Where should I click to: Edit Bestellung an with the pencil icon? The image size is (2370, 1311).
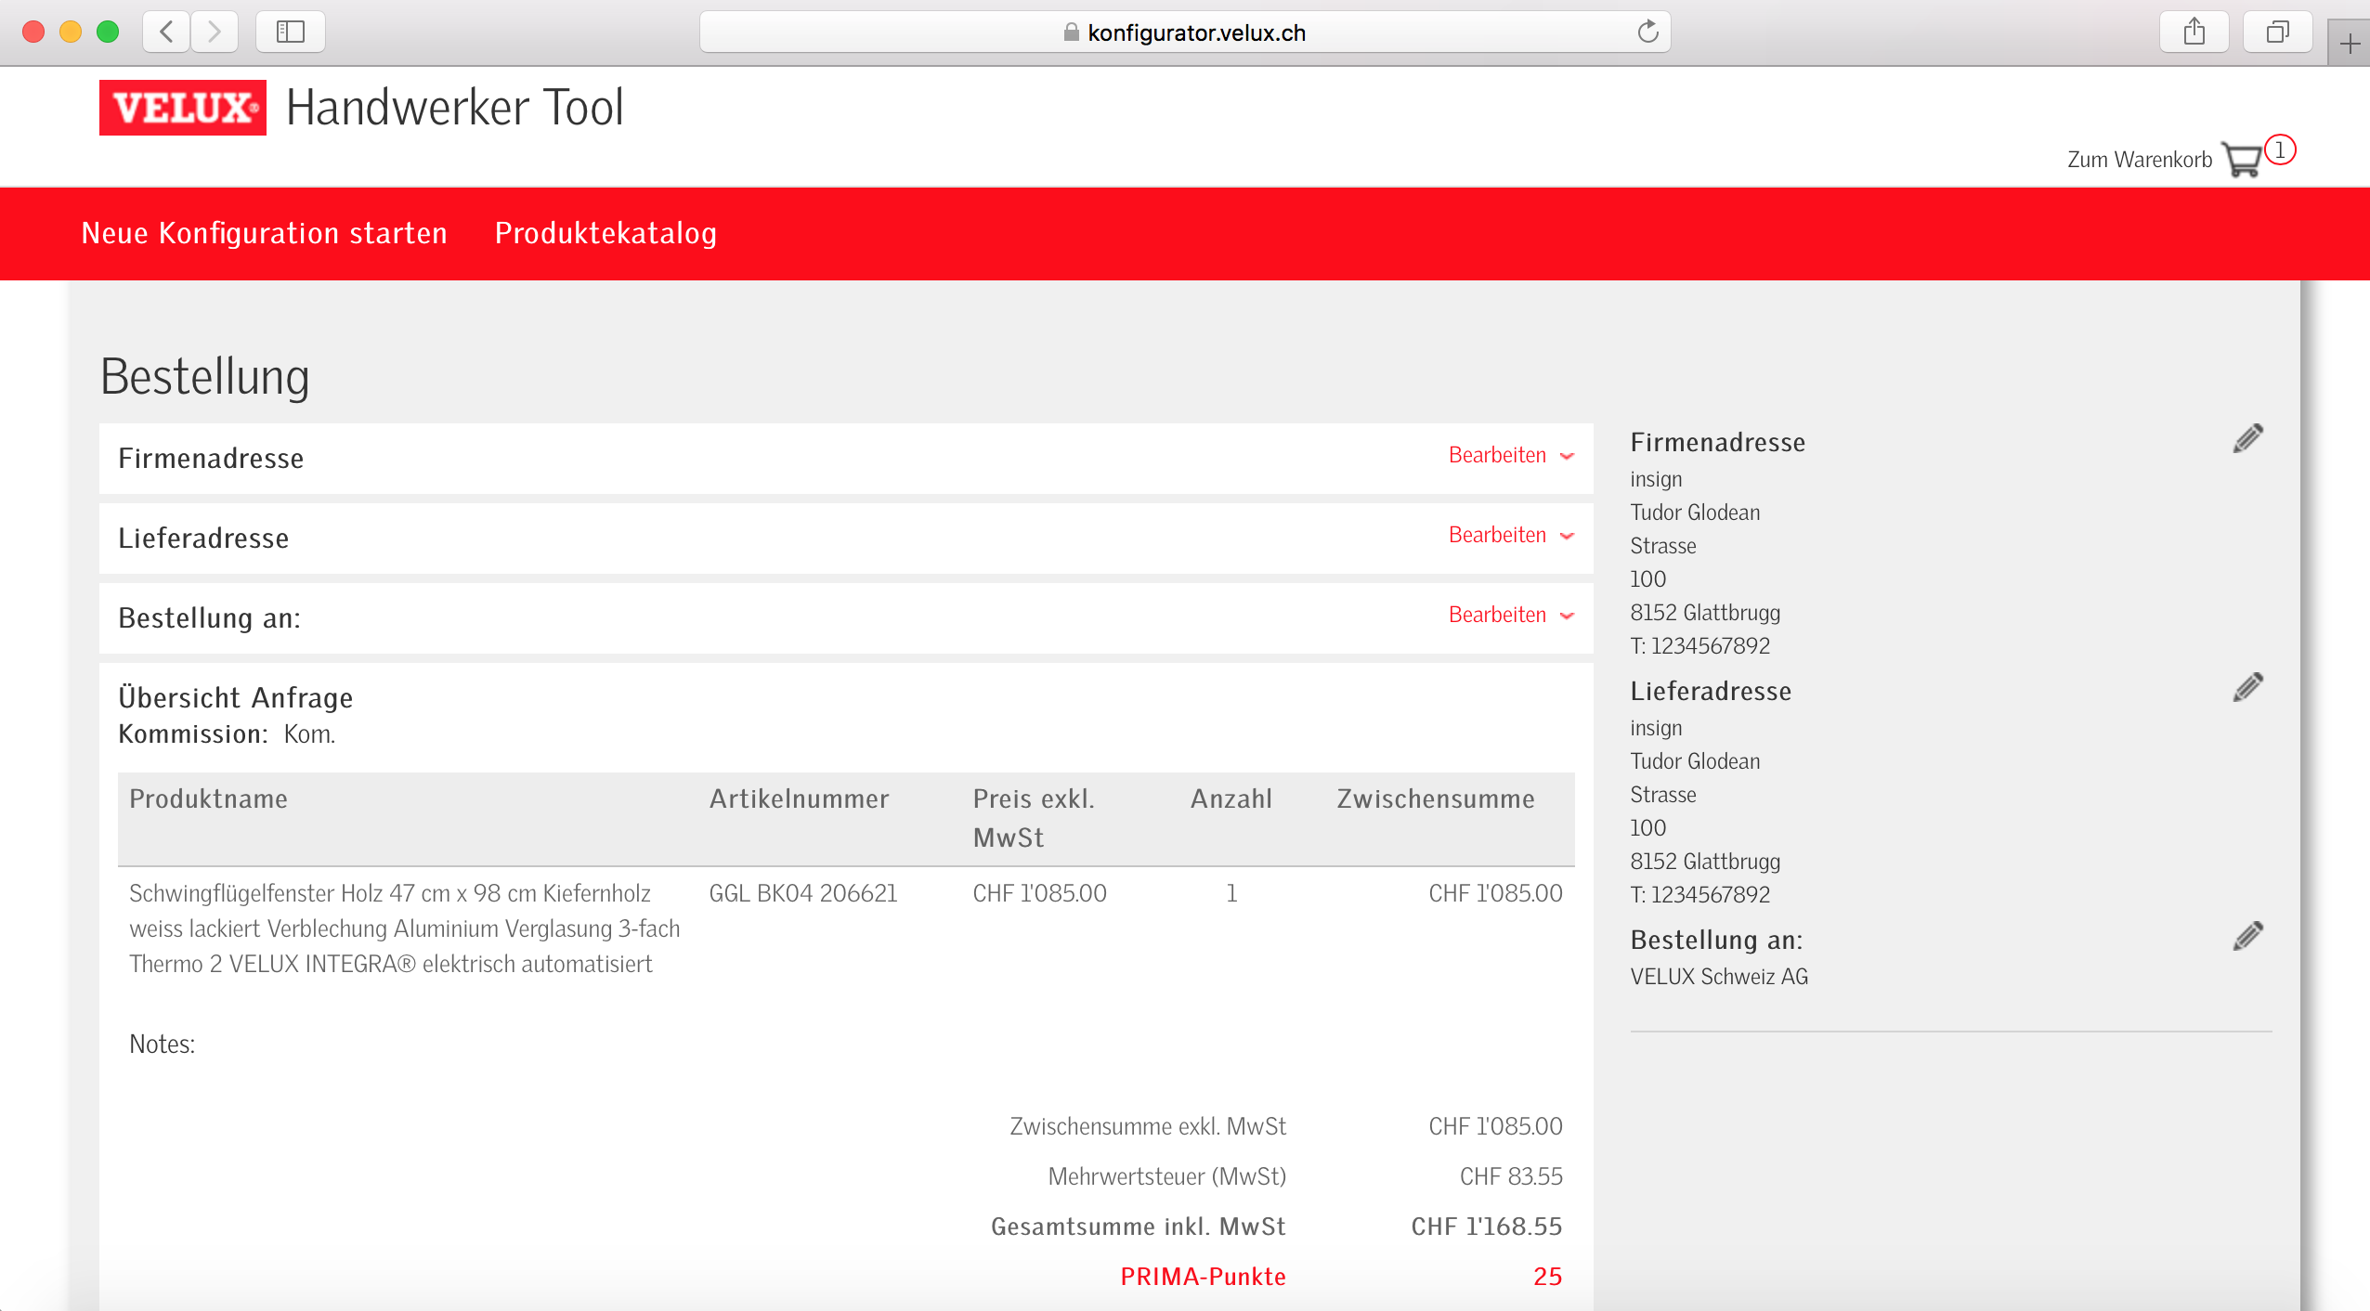tap(2247, 936)
